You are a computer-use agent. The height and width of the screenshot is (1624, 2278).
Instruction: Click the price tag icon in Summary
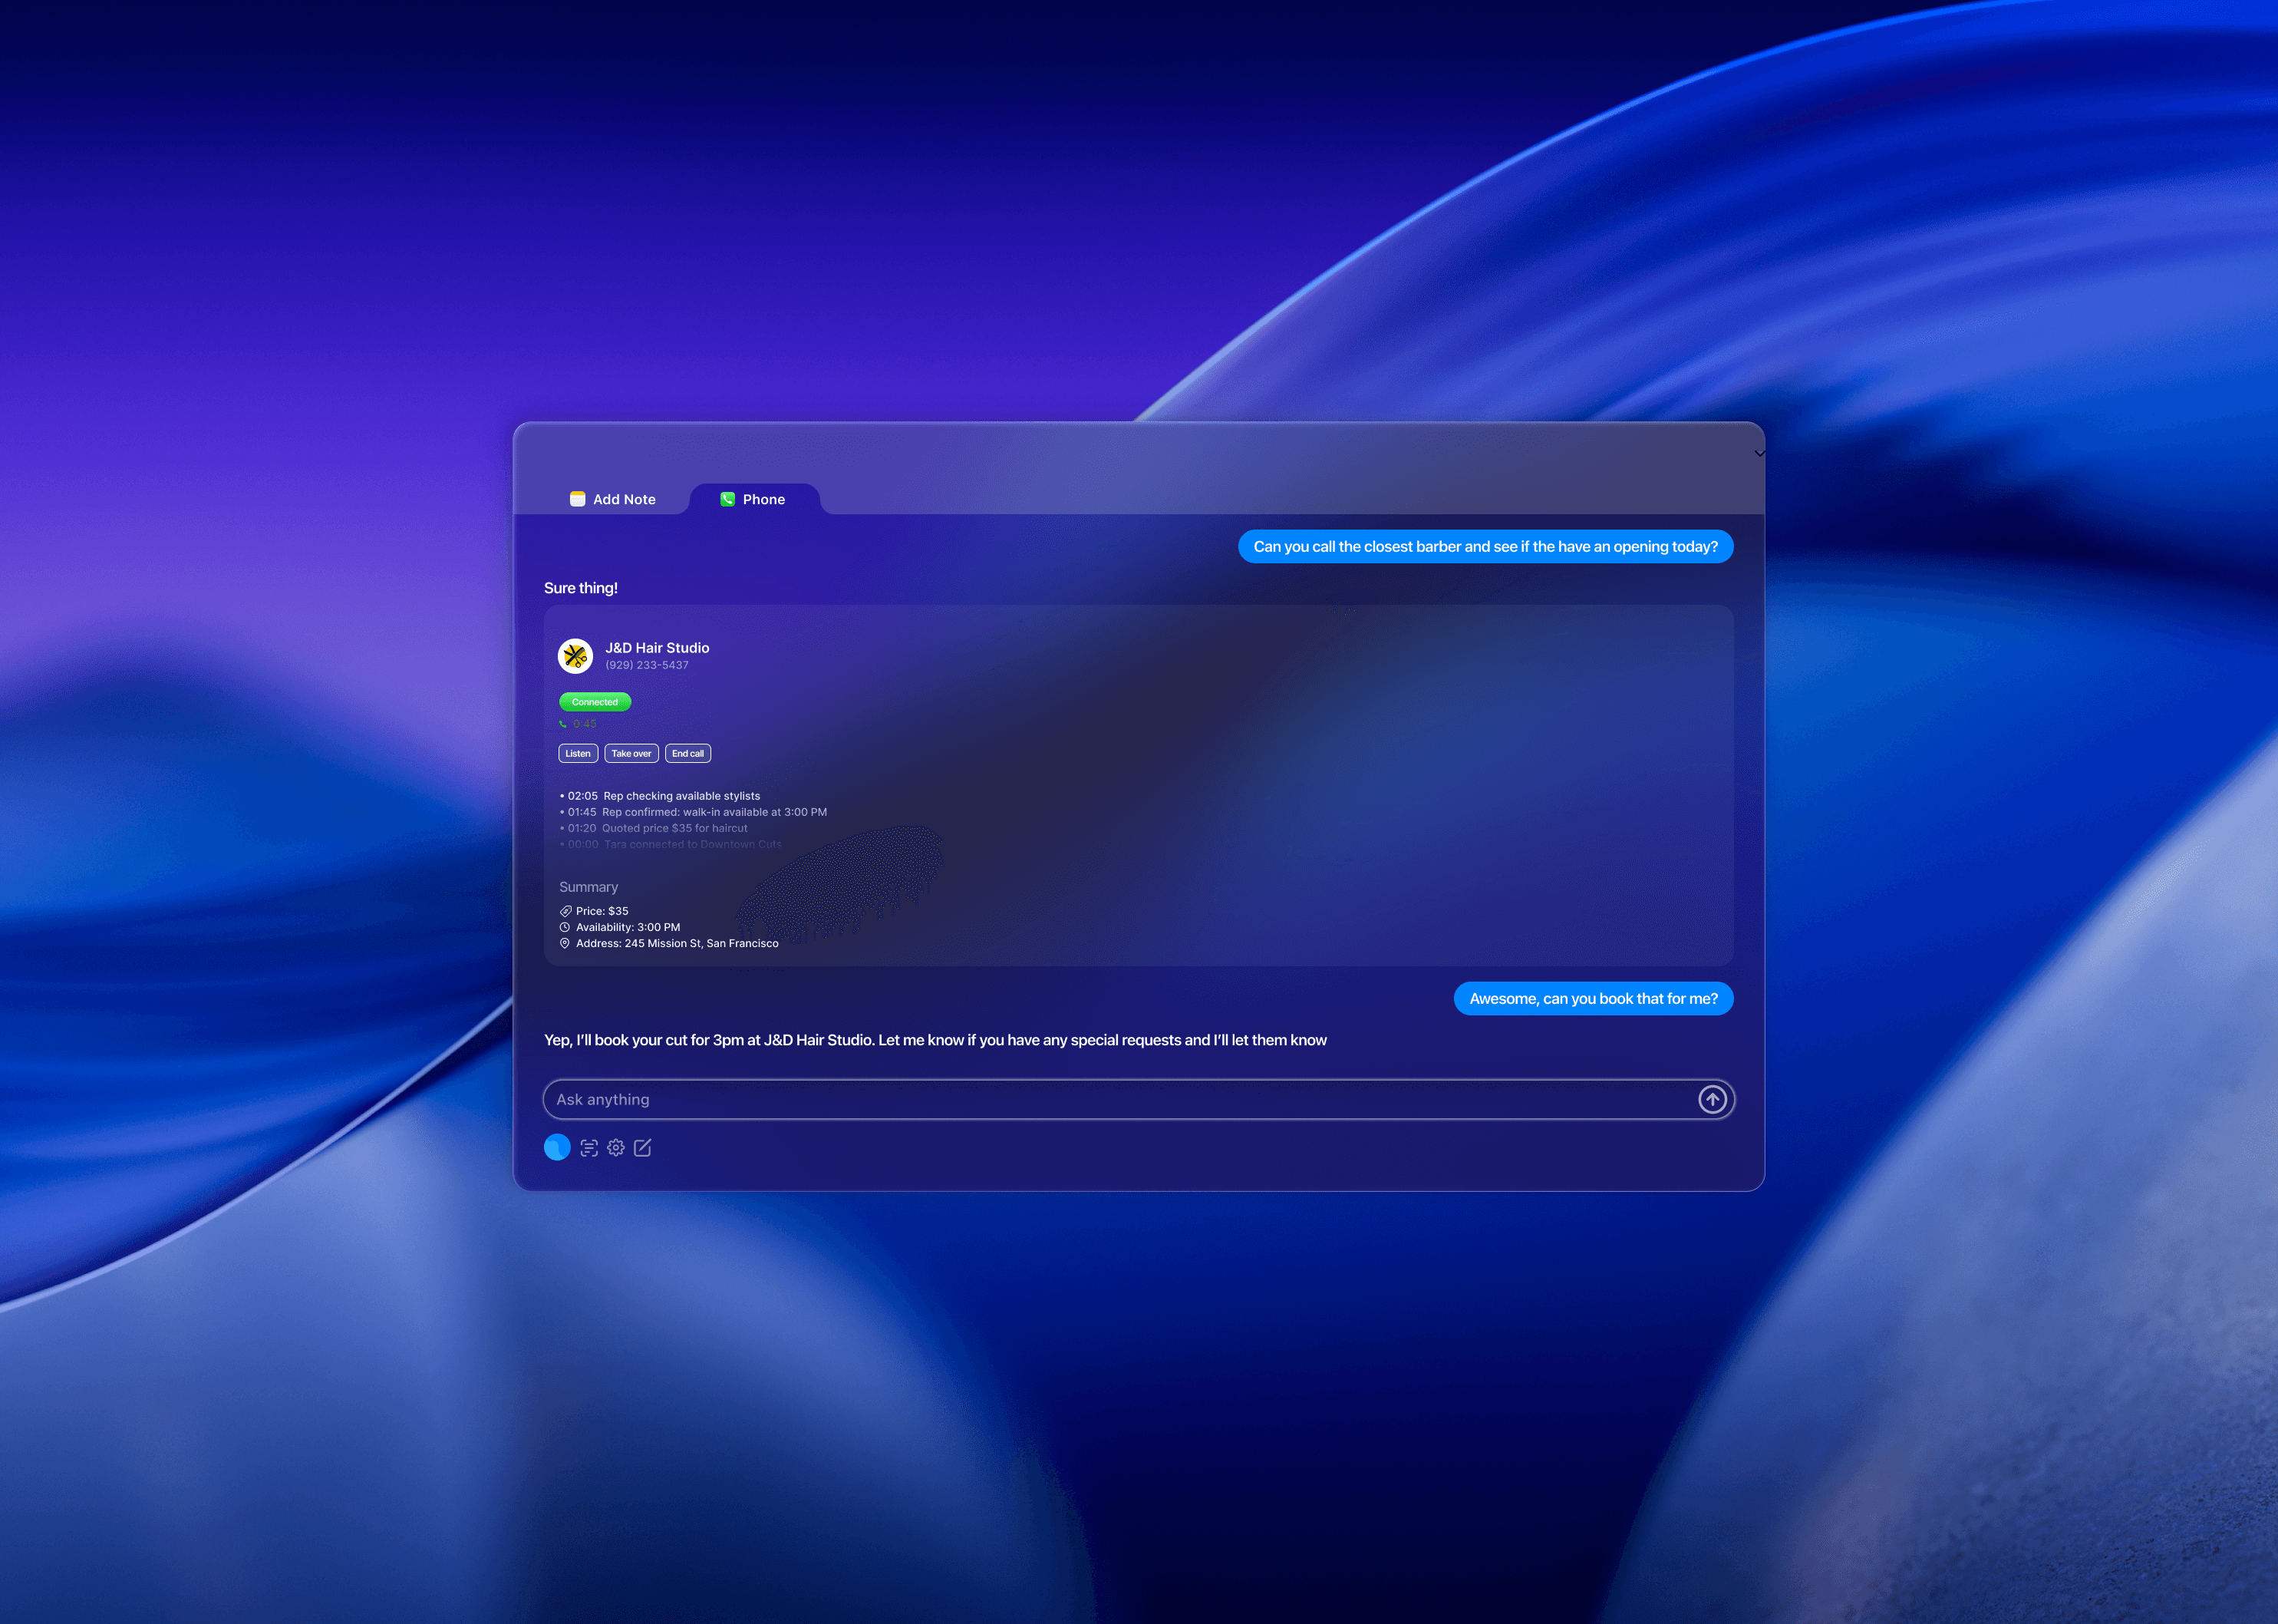(565, 911)
